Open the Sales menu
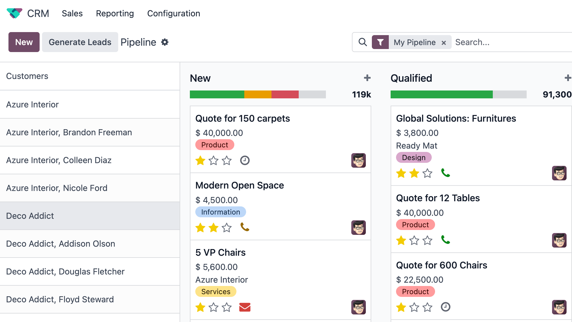572x322 pixels. (x=72, y=13)
